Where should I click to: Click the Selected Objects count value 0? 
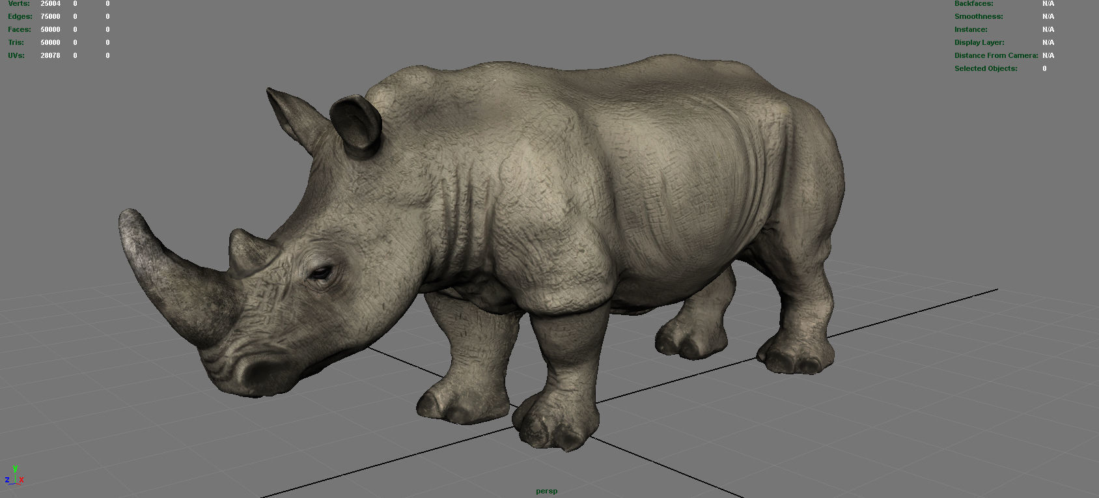(1044, 68)
